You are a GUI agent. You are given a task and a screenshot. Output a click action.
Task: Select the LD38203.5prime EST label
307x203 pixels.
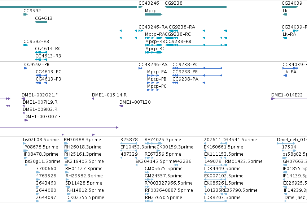223,198
